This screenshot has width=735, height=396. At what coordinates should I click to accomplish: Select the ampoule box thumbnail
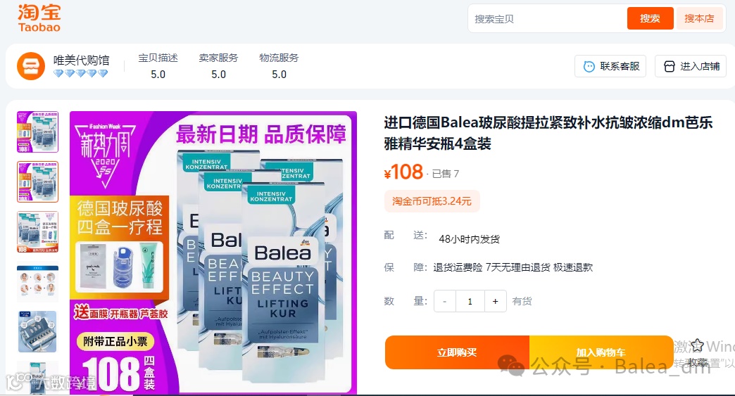coord(37,332)
